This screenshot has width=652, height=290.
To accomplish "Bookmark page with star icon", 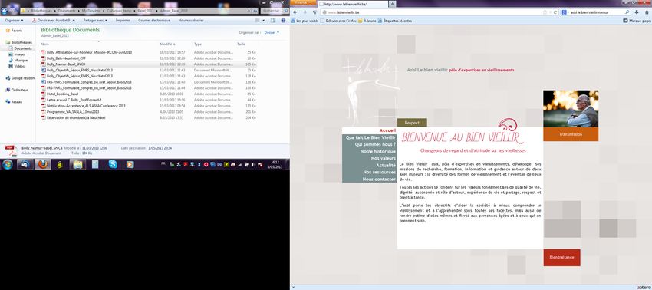I will click(545, 12).
